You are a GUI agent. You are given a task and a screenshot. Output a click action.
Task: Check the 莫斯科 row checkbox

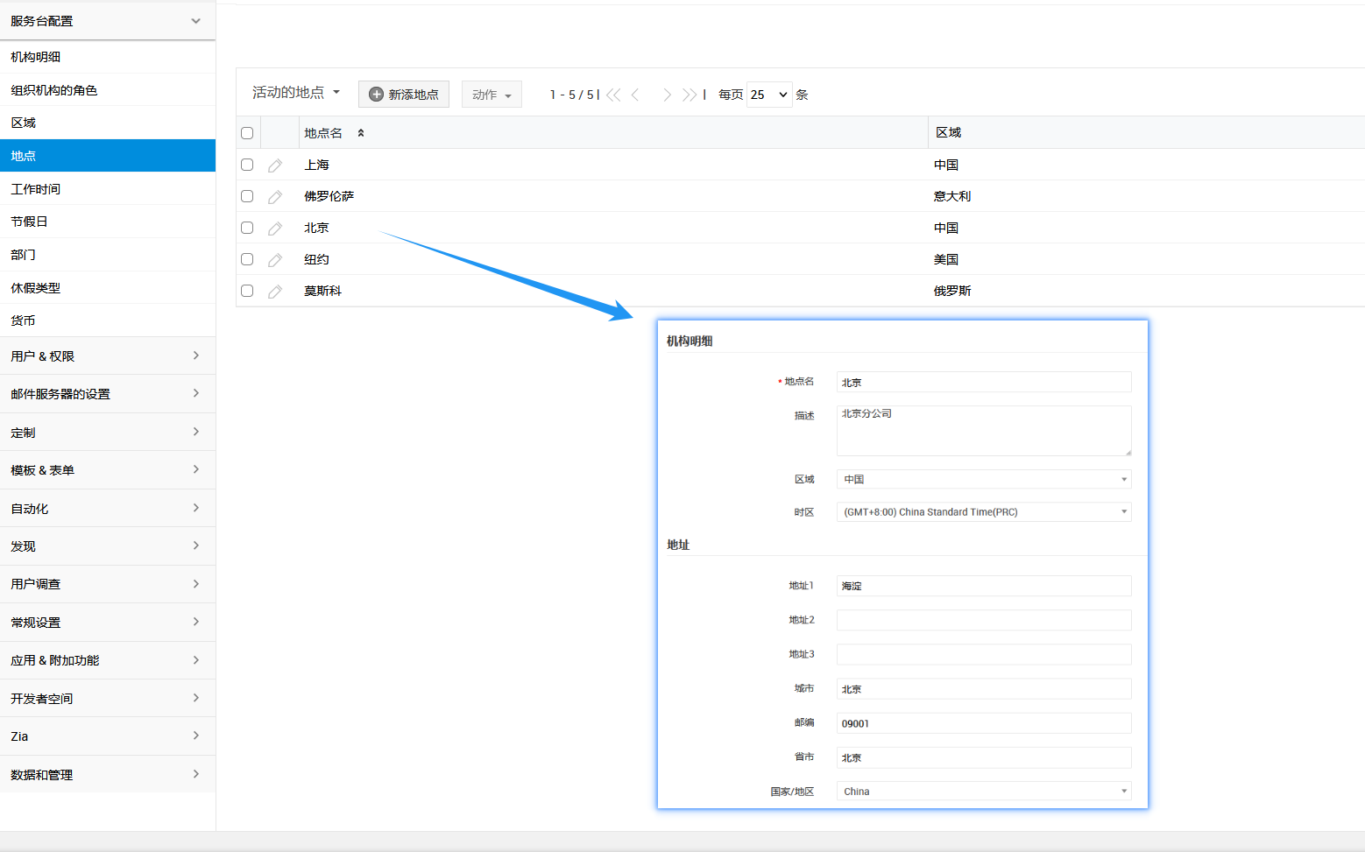coord(246,290)
